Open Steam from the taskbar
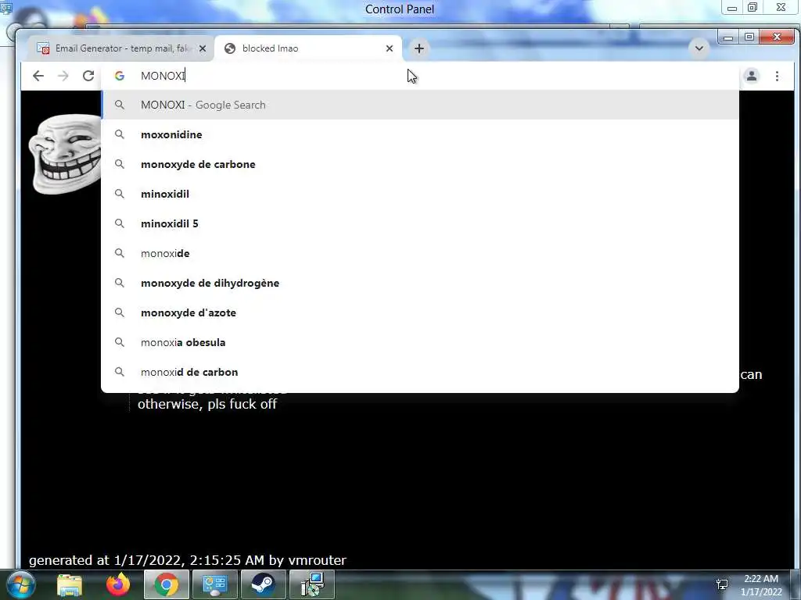This screenshot has width=801, height=600. (x=263, y=584)
